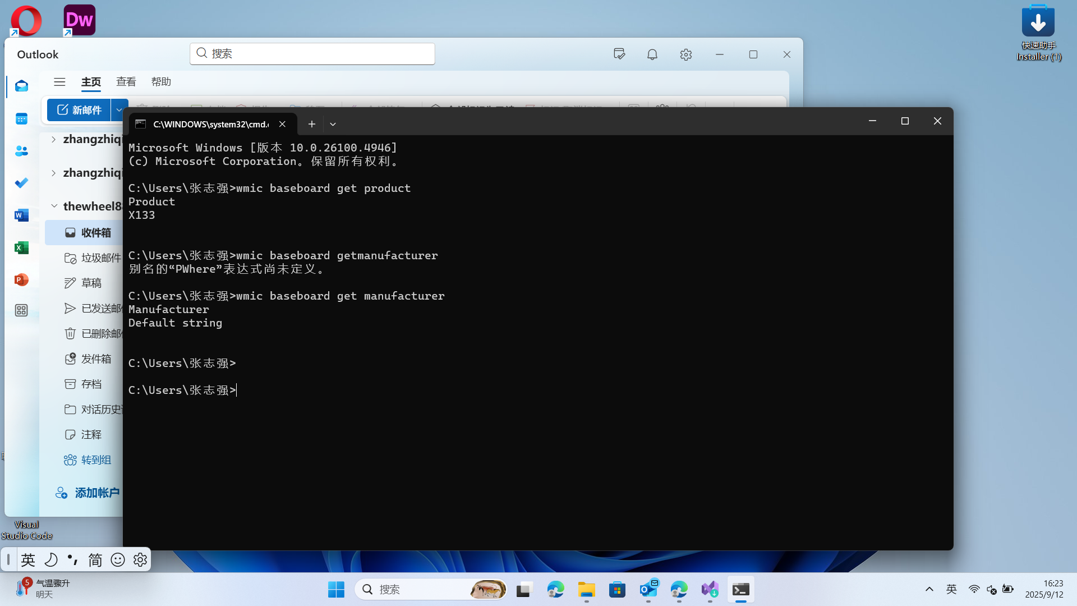Open To Do checkmark in sidebar

tap(21, 183)
